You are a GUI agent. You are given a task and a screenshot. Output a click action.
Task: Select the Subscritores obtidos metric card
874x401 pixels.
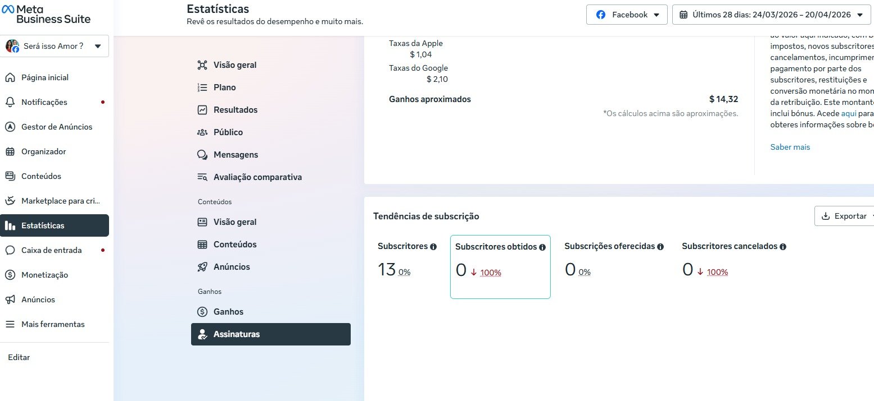point(500,267)
